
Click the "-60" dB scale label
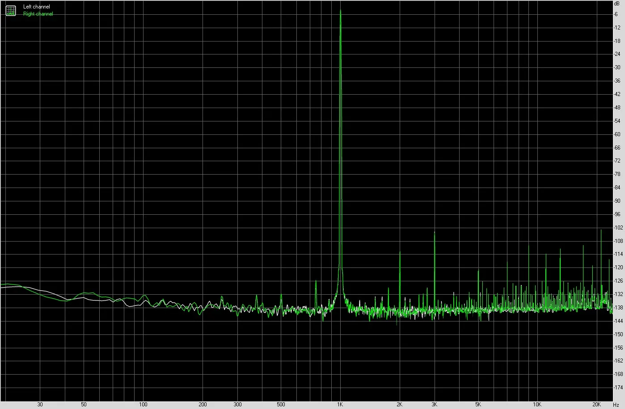click(x=617, y=134)
